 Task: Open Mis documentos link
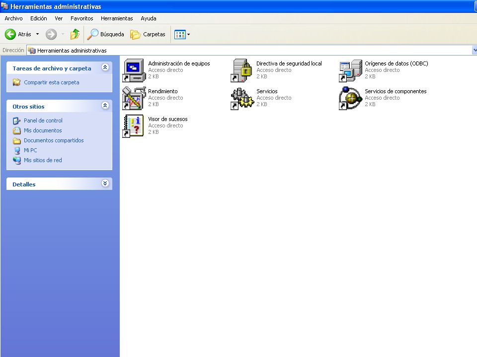(43, 130)
